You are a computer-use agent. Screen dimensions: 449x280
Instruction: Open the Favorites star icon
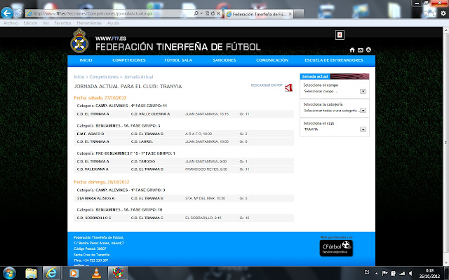pyautogui.click(x=435, y=13)
